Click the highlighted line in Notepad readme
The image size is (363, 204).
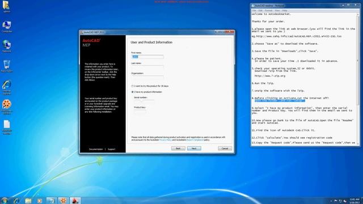point(280,101)
